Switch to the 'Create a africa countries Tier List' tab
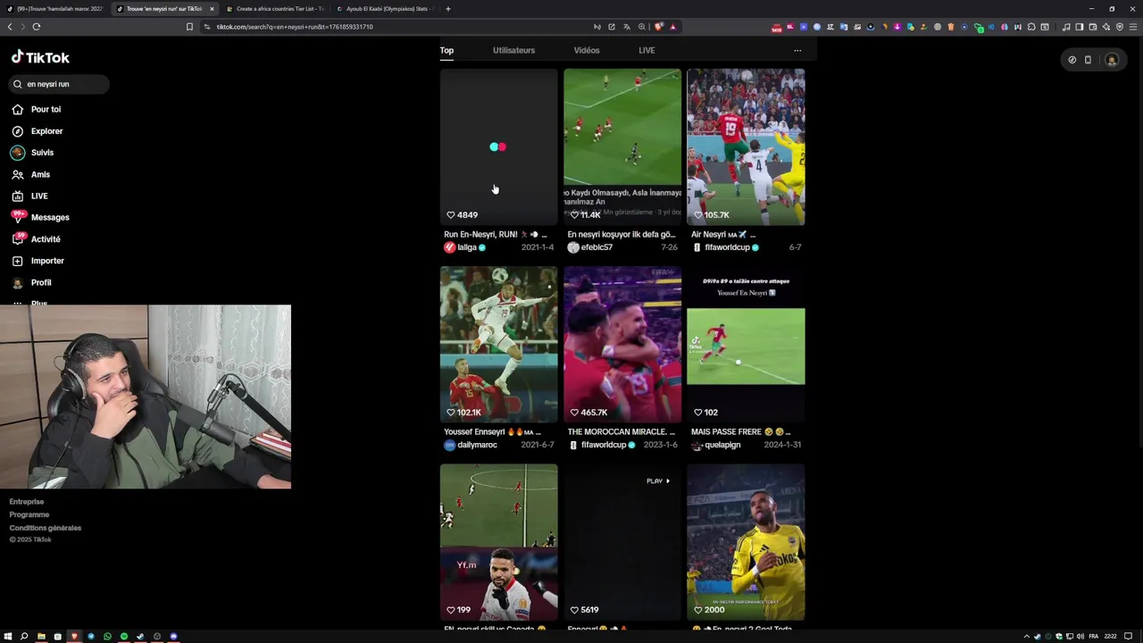Screen dimensions: 1143x643 tap(274, 9)
